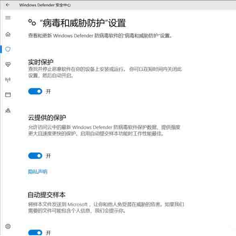Open the Family options people icon

point(8,110)
